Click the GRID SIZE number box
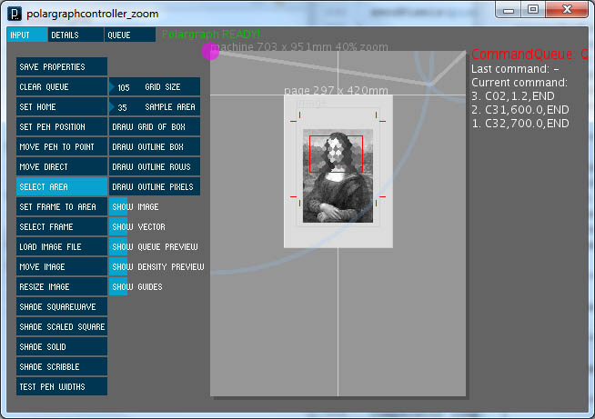This screenshot has height=419, width=595. click(155, 87)
